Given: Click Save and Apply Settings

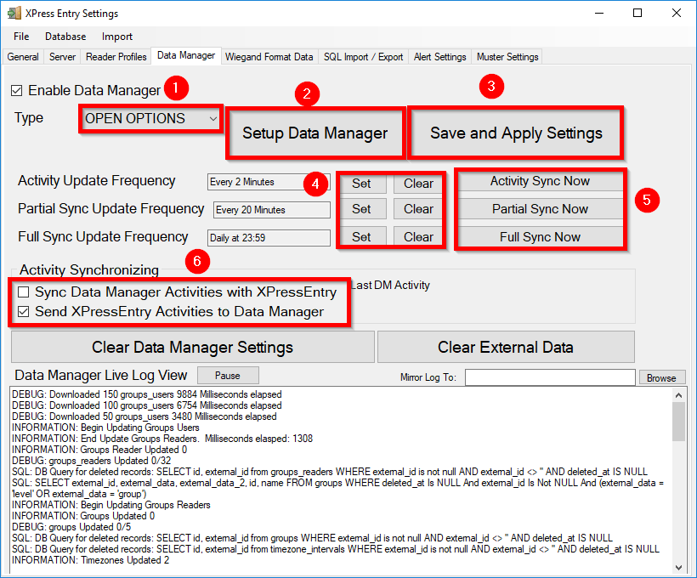Looking at the screenshot, I should click(x=516, y=133).
